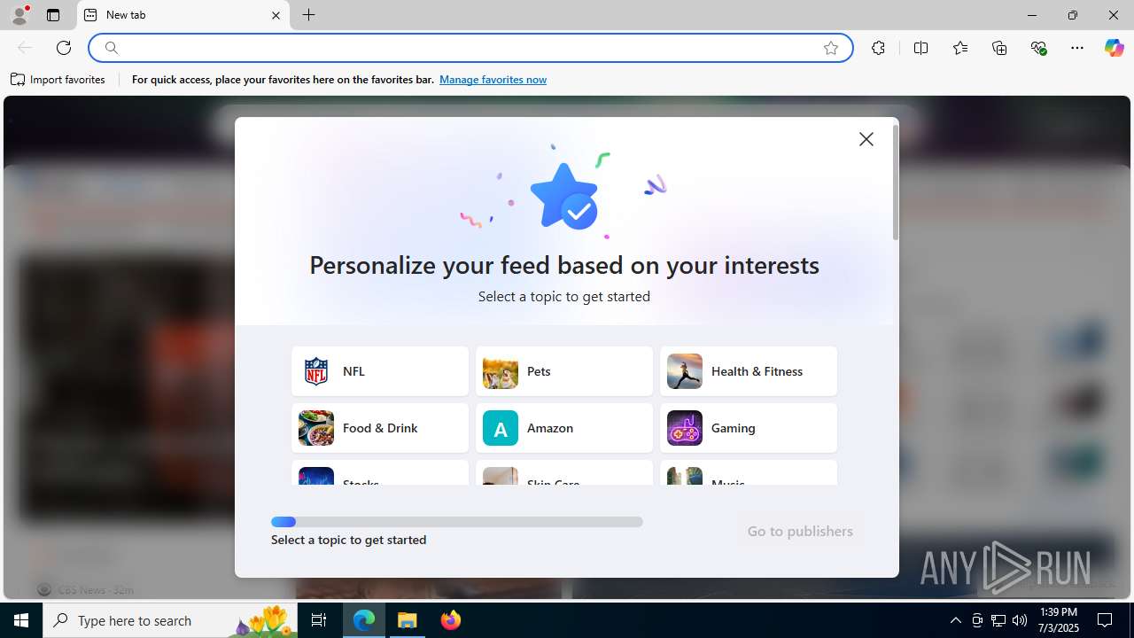This screenshot has height=638, width=1134.
Task: Click the dialog vertical scrollbar
Action: [x=896, y=183]
